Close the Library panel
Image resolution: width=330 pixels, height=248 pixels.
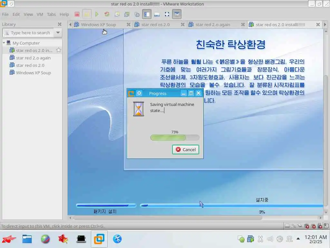60,24
